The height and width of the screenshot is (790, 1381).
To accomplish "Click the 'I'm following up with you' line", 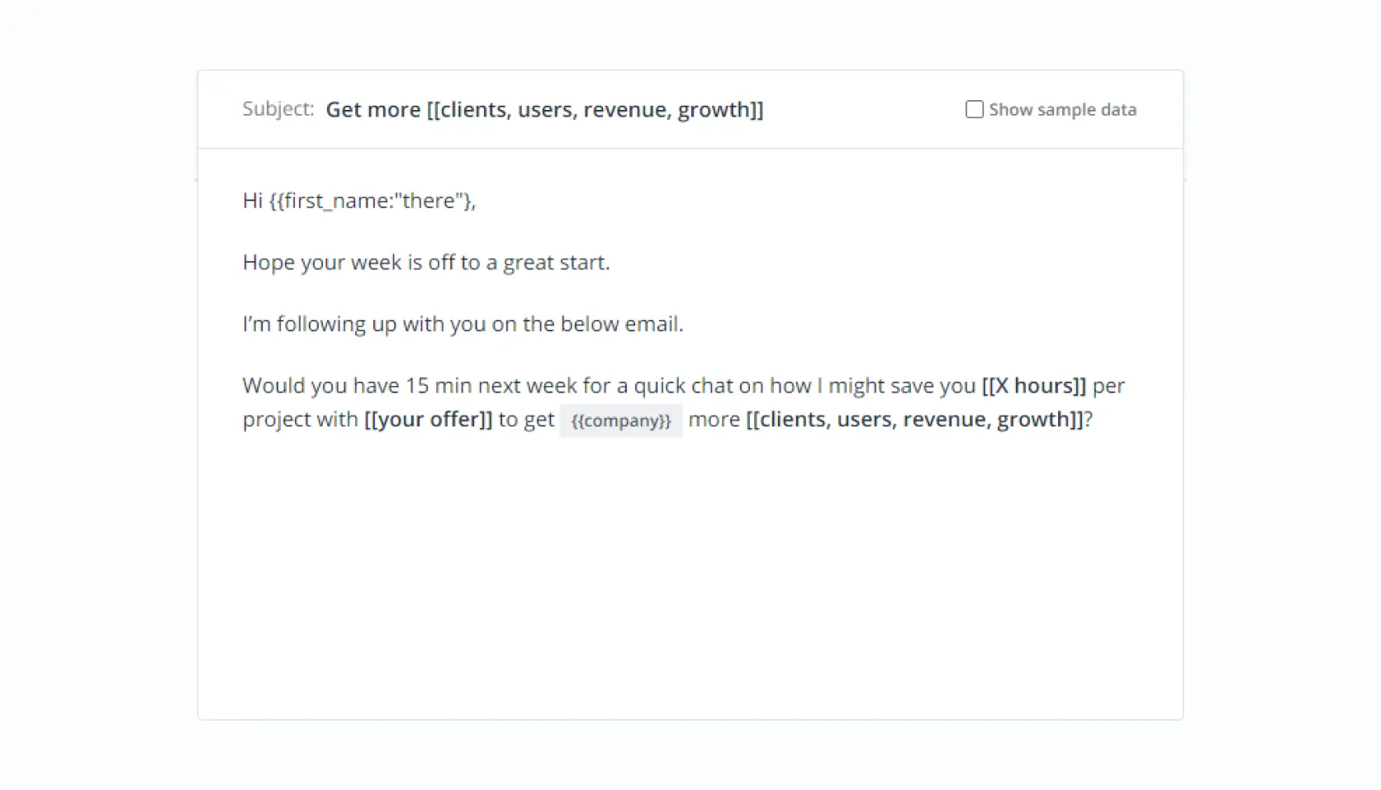I will pos(463,324).
